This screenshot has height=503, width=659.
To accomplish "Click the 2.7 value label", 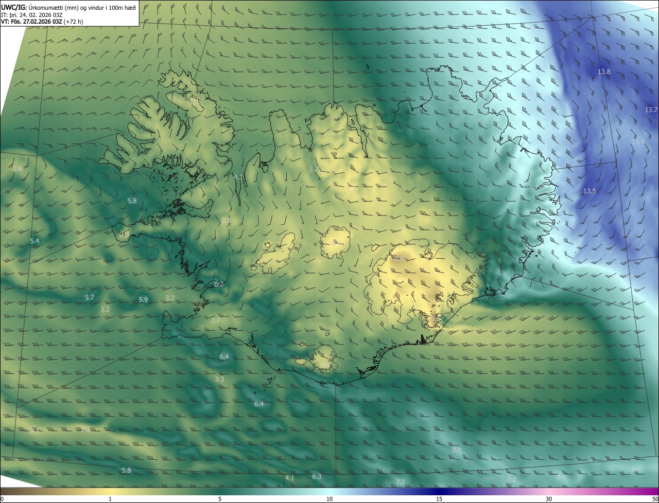I will click(x=216, y=321).
